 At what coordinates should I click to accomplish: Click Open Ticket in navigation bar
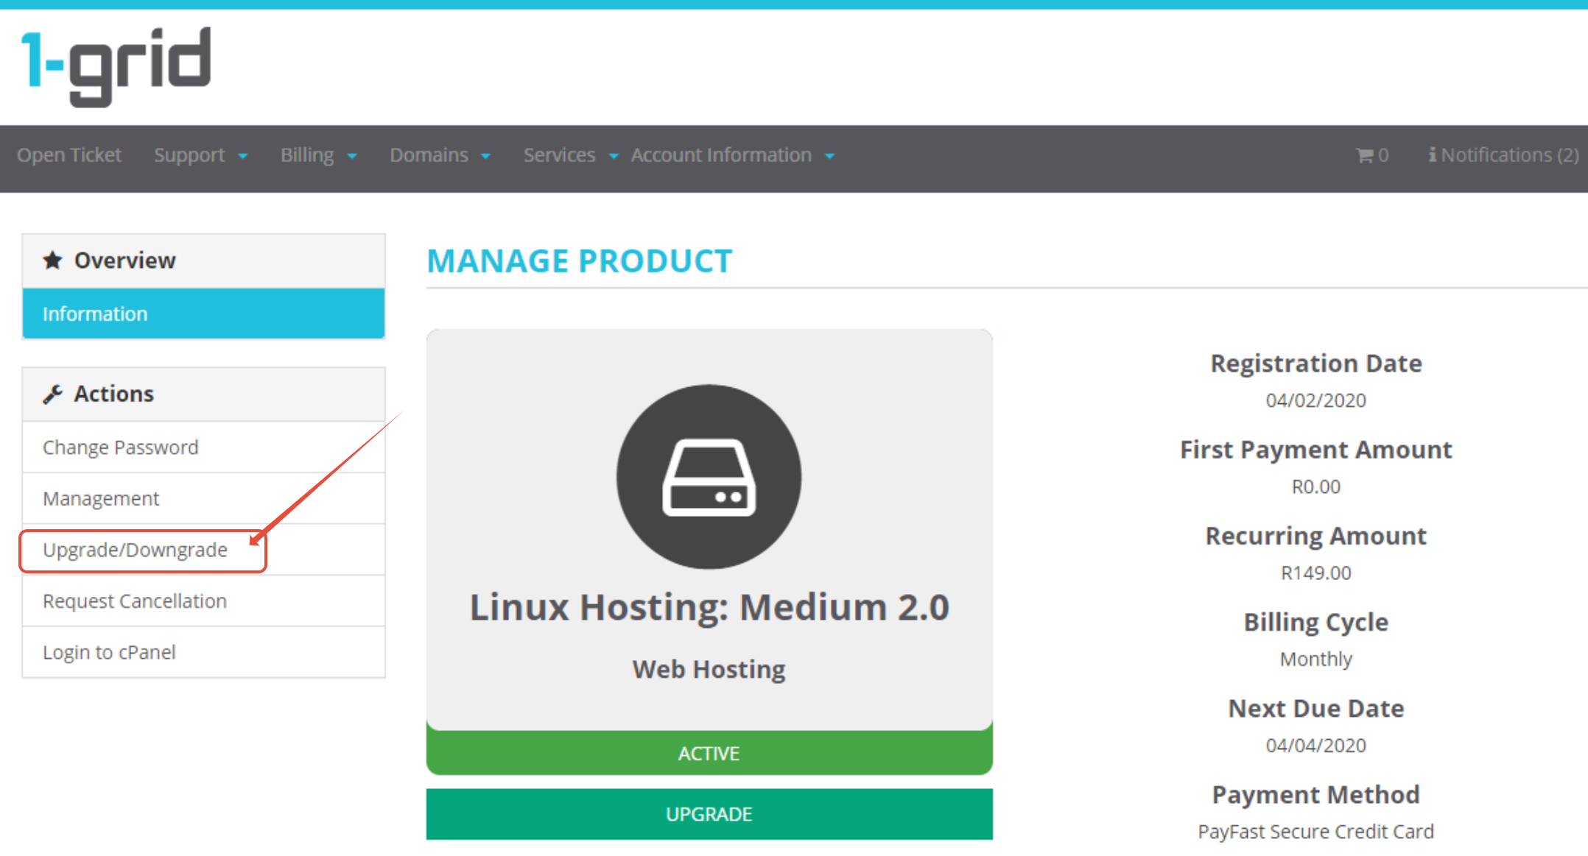pos(69,155)
